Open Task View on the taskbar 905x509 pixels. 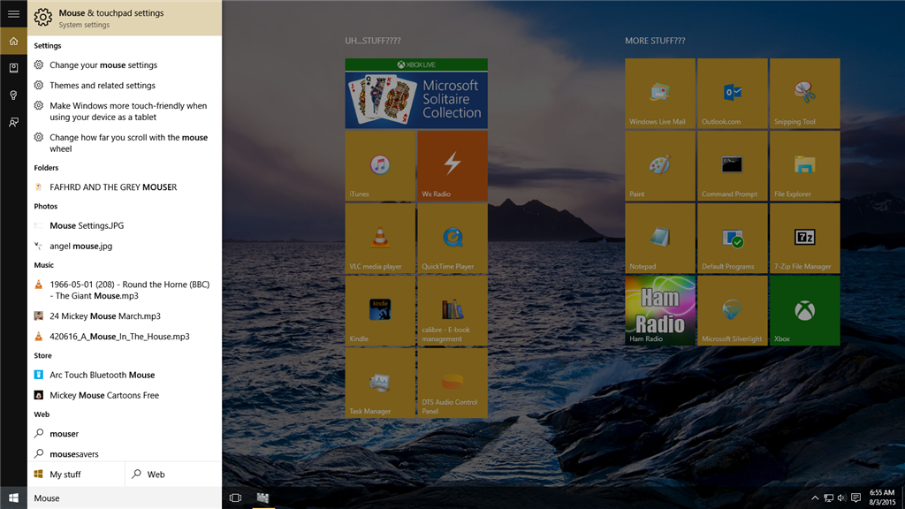coord(235,498)
